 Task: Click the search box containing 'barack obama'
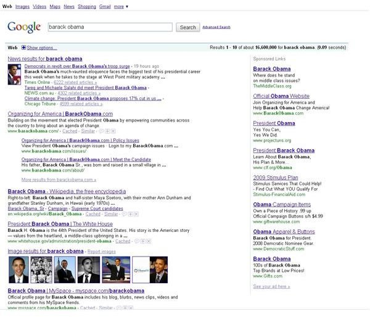[x=110, y=27]
